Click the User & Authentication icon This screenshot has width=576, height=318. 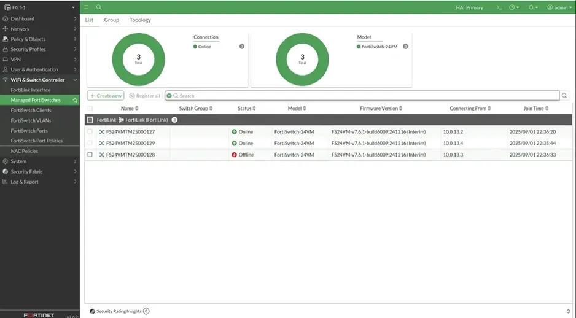(5, 69)
